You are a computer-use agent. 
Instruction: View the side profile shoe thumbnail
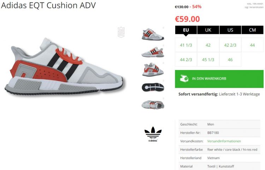[153, 34]
